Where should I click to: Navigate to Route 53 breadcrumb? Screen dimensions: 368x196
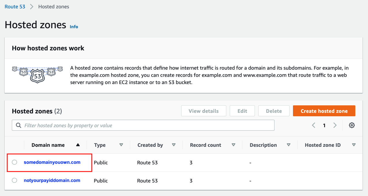pyautogui.click(x=15, y=7)
